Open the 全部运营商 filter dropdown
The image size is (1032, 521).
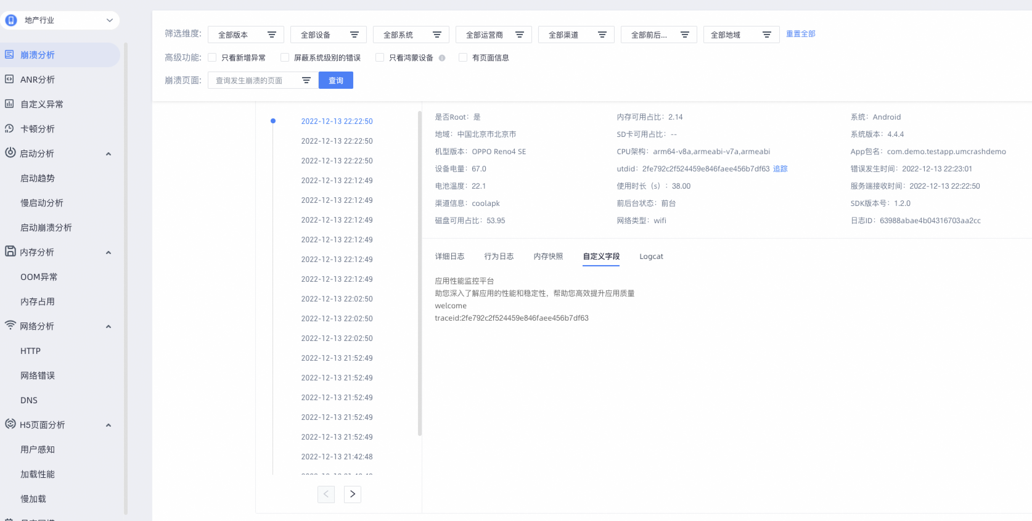(x=493, y=35)
